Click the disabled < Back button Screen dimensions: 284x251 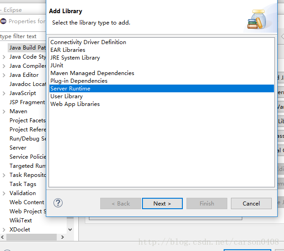tap(121, 203)
